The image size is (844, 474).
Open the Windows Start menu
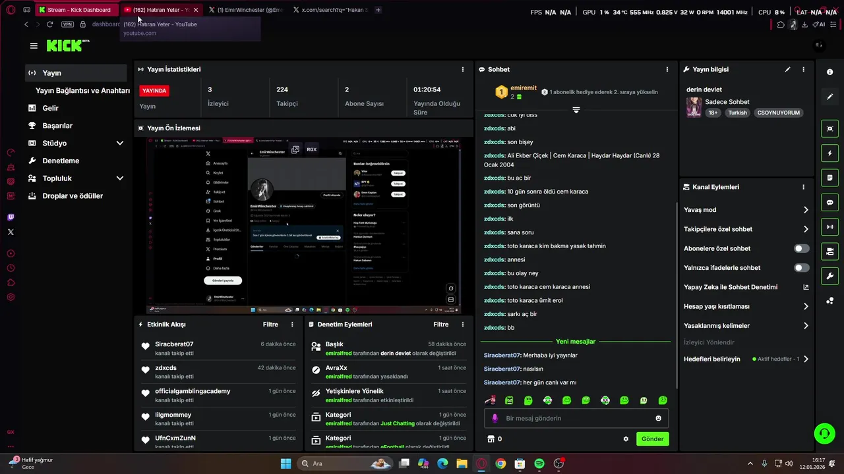pyautogui.click(x=286, y=463)
